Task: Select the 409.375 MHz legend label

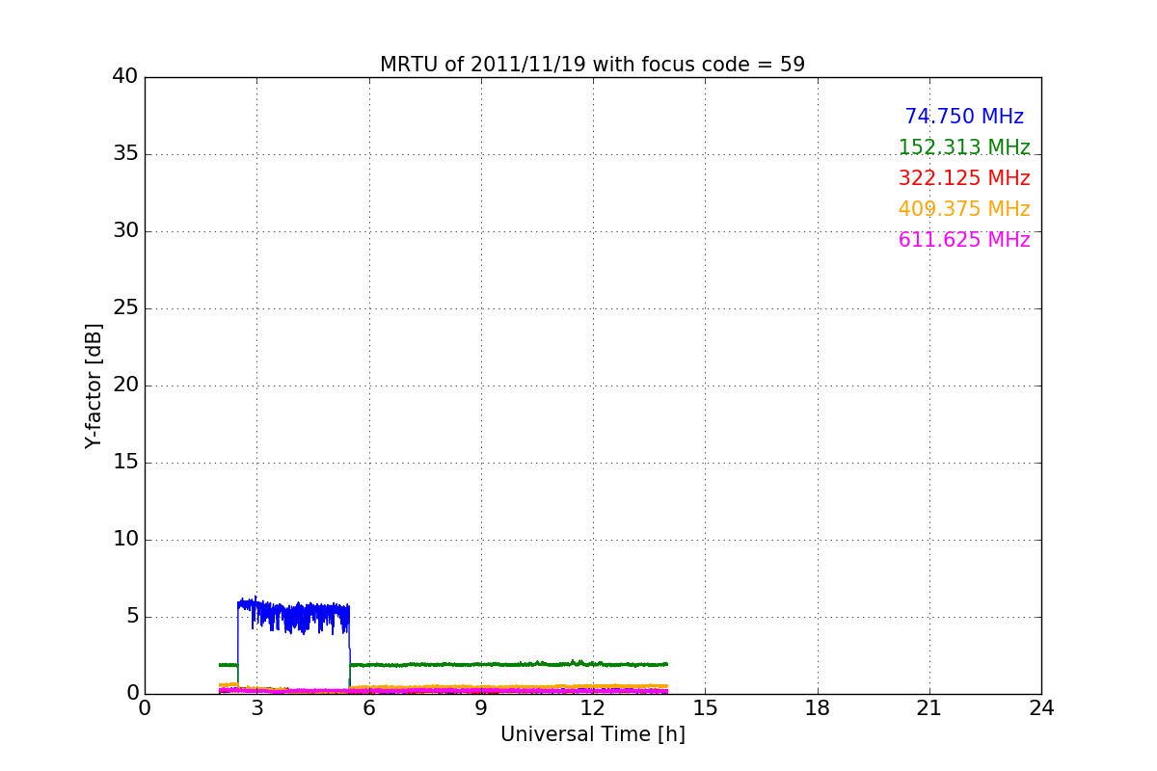Action: 964,210
